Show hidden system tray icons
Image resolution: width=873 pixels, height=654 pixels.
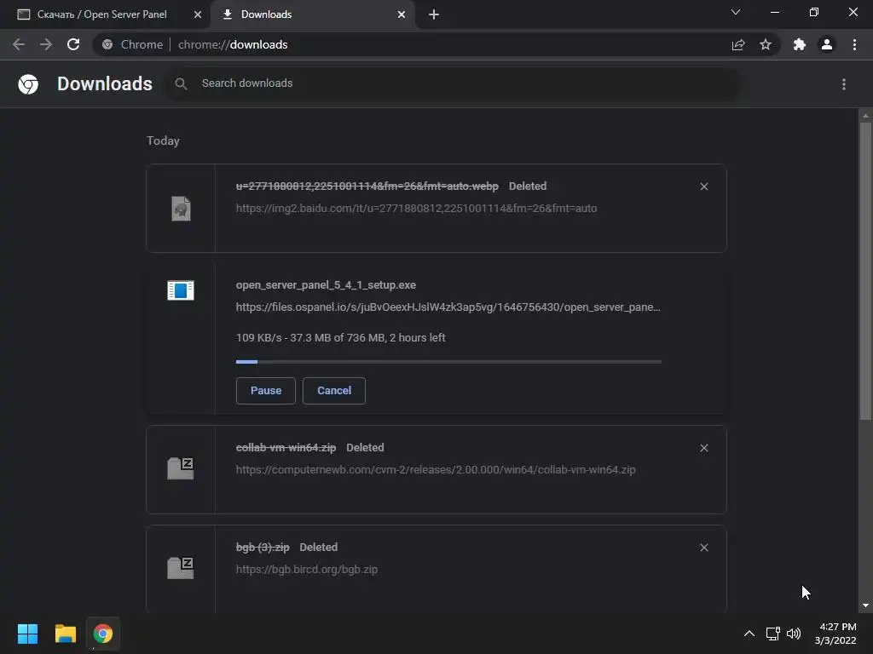coord(749,634)
